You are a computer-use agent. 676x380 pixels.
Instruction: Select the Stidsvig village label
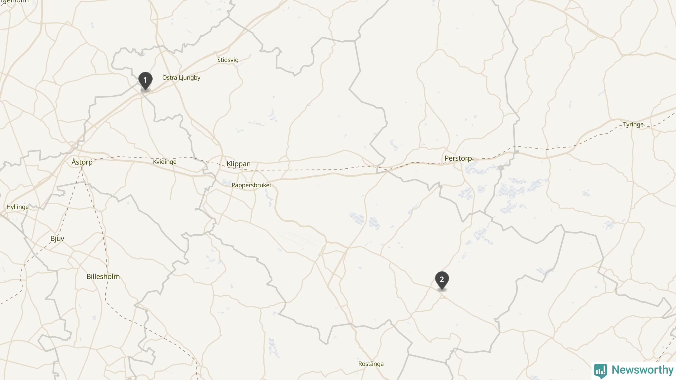[228, 60]
